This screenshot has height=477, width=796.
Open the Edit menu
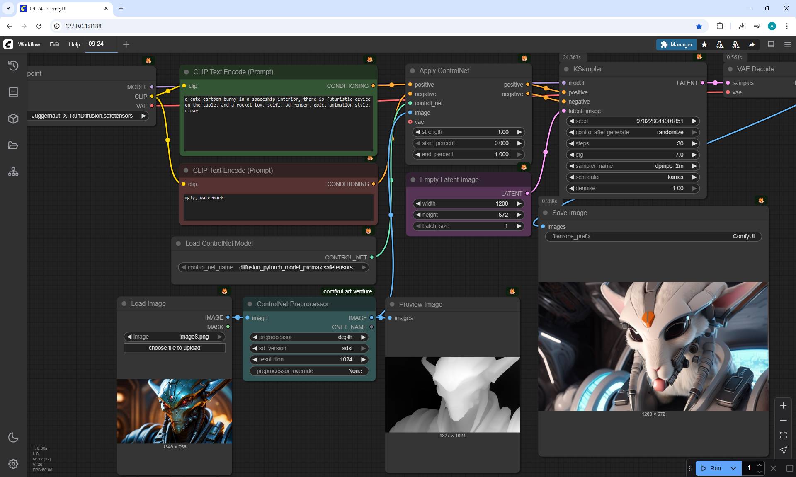54,44
